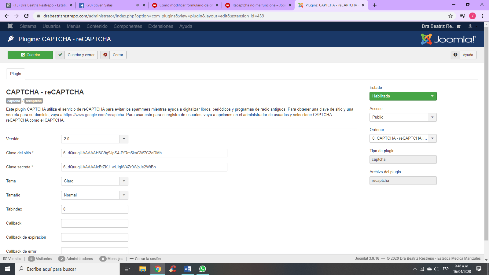This screenshot has width=489, height=275.
Task: Open the google.com/recaptcha link
Action: pyautogui.click(x=94, y=115)
